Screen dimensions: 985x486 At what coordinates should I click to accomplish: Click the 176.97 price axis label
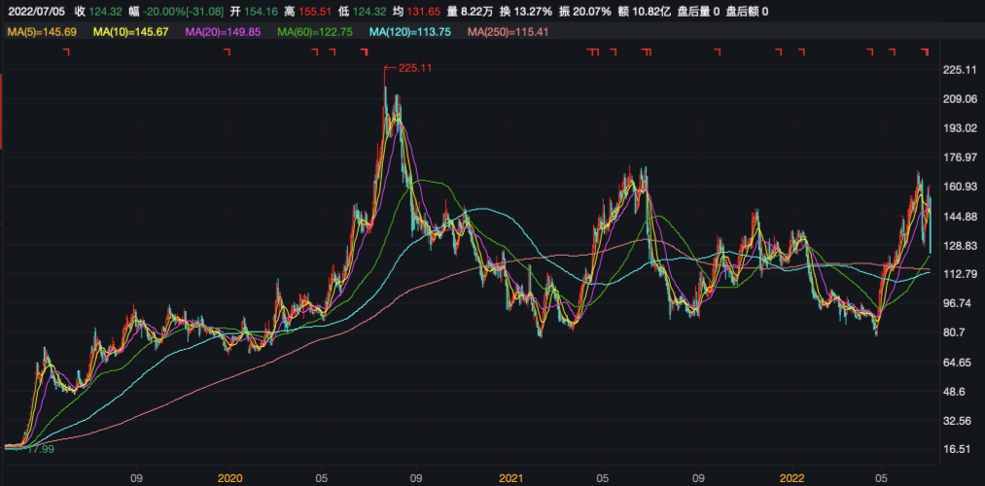[x=959, y=156]
